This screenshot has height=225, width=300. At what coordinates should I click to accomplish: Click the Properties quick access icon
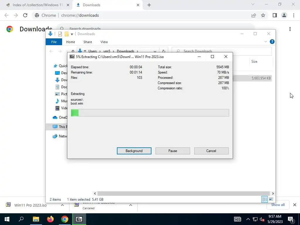tap(60, 34)
